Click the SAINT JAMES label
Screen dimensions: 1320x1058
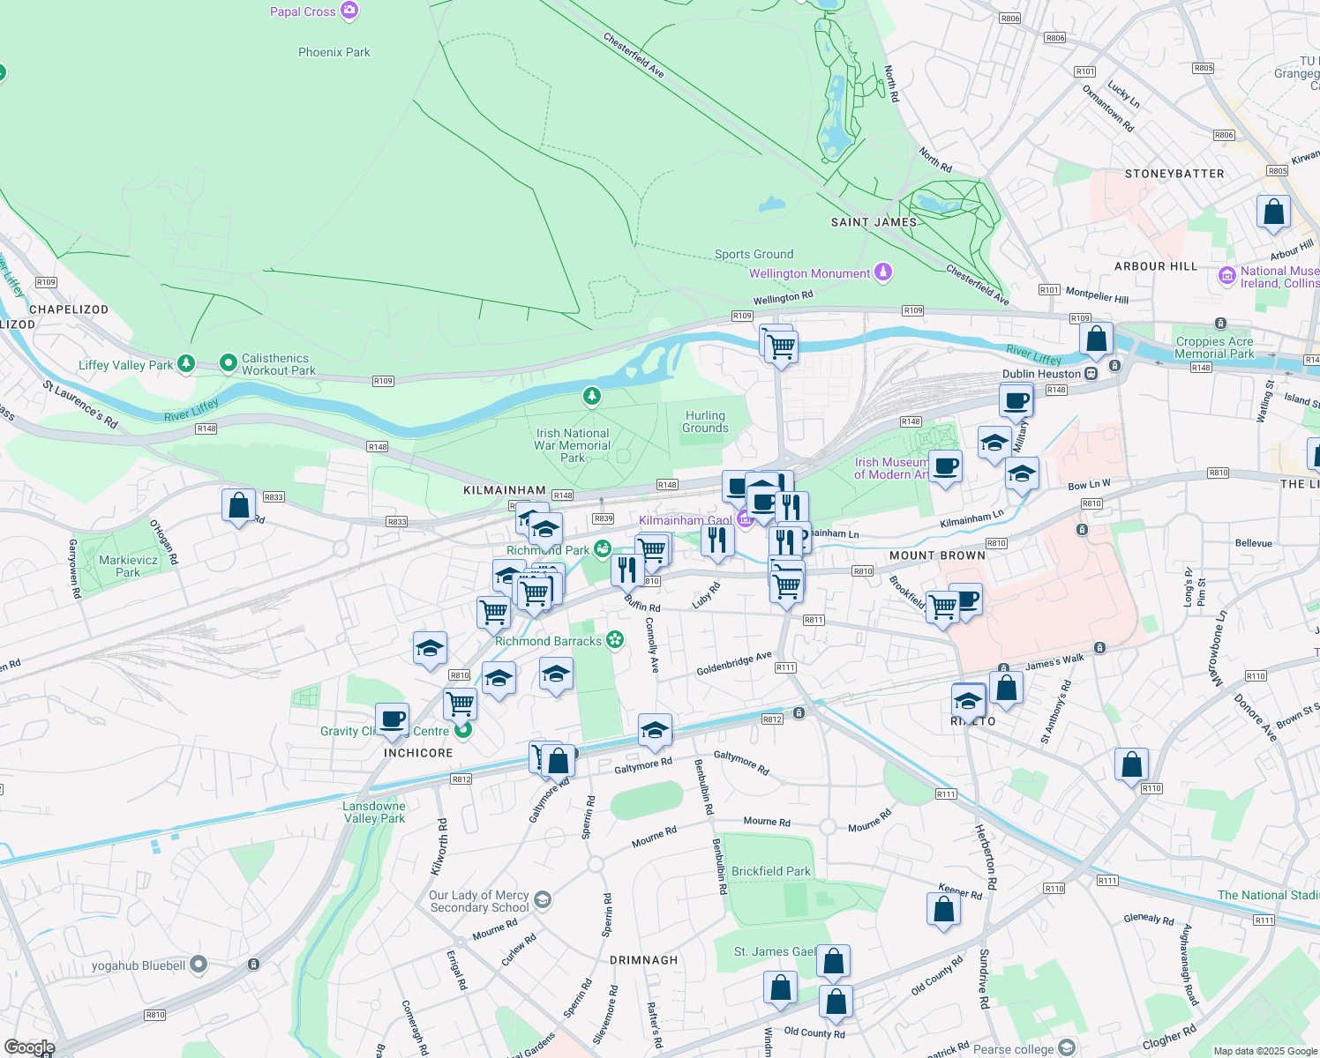874,222
